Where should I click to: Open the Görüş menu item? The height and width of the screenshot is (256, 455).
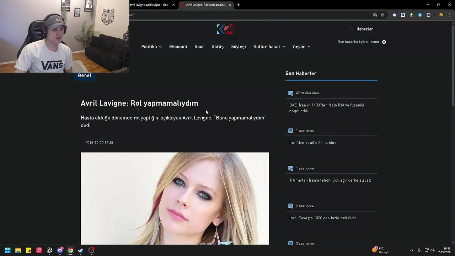coord(218,47)
